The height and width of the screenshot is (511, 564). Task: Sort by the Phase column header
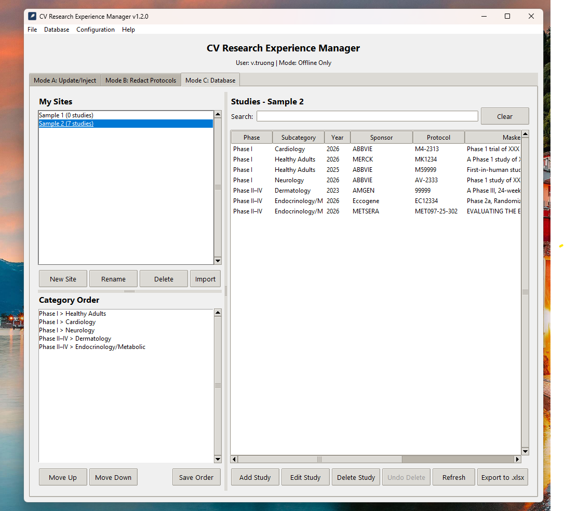(x=251, y=138)
